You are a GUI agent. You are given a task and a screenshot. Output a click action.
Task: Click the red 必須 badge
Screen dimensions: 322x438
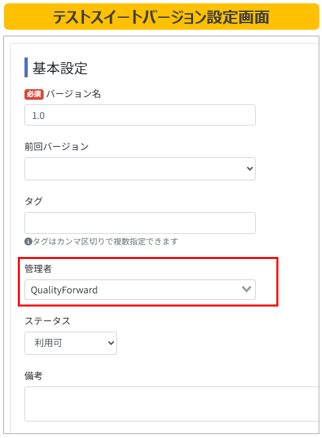pyautogui.click(x=34, y=94)
